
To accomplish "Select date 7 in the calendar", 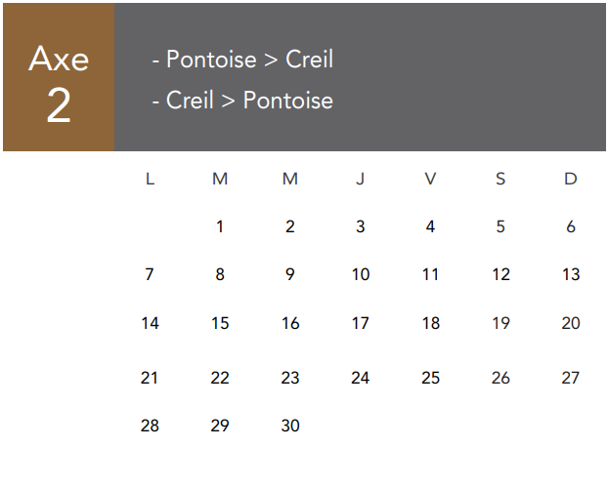I will tap(150, 274).
